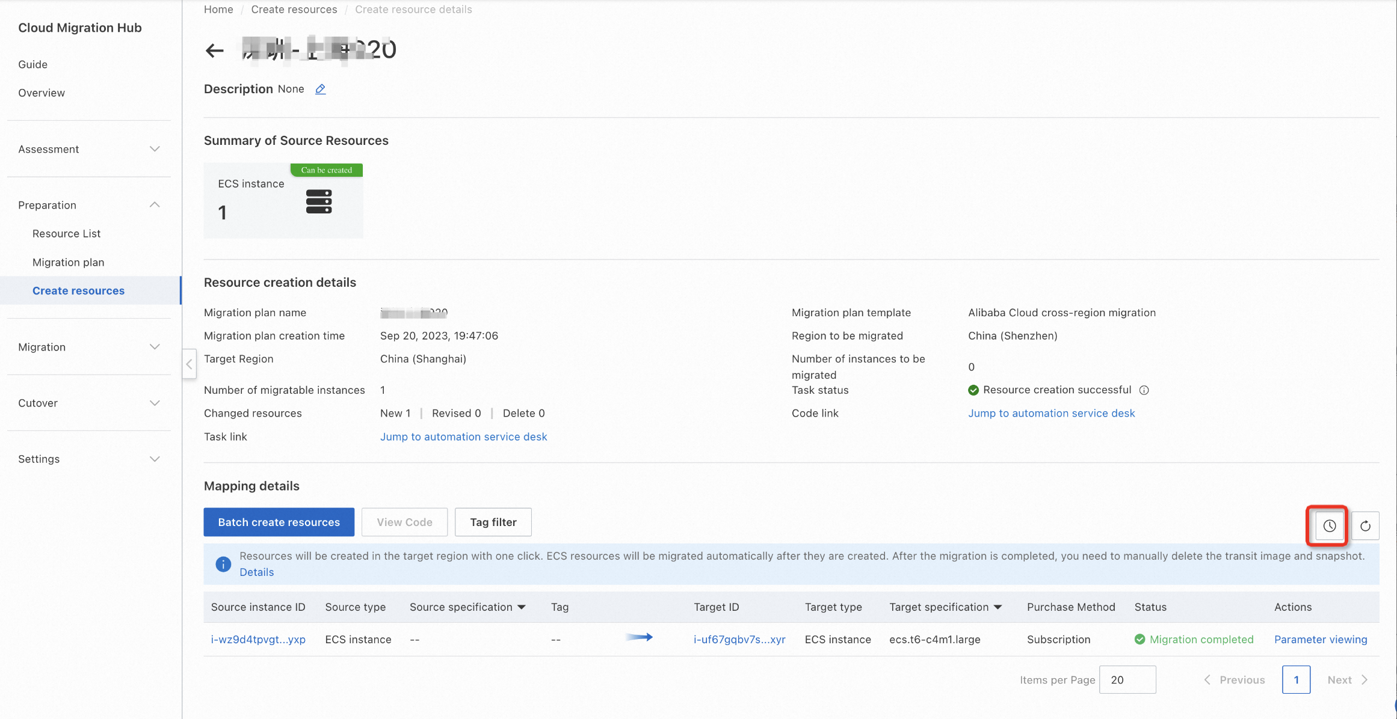This screenshot has height=719, width=1397.
Task: Click the back arrow next to the title
Action: point(214,50)
